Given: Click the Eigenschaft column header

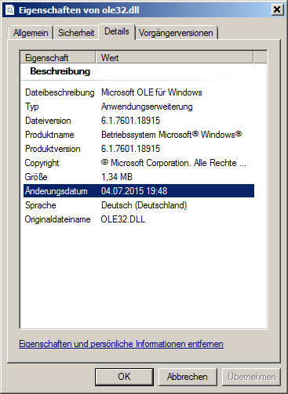Looking at the screenshot, I should tap(58, 57).
